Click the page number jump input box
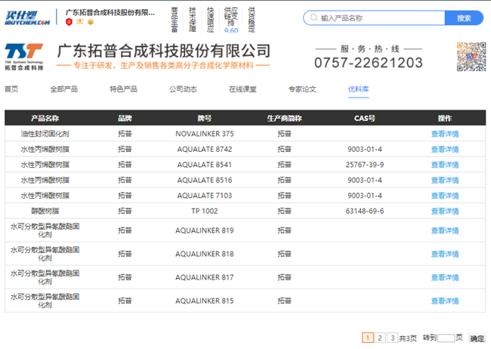Image resolution: width=491 pixels, height=349 pixels. (446, 338)
